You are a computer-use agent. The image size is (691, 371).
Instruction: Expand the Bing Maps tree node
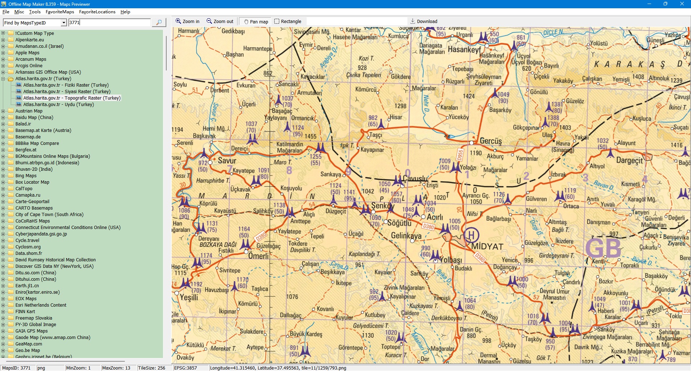click(x=3, y=176)
